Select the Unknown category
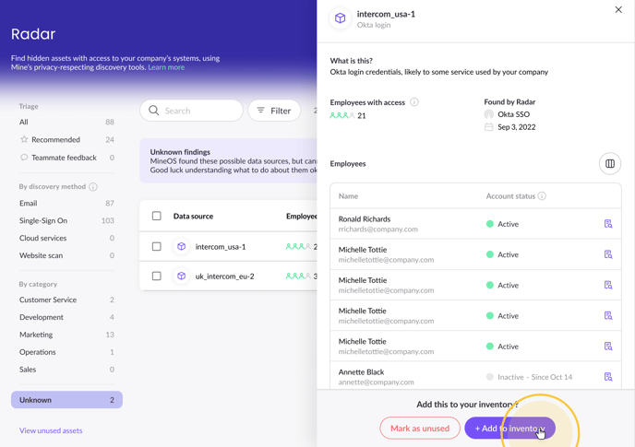 tap(66, 400)
